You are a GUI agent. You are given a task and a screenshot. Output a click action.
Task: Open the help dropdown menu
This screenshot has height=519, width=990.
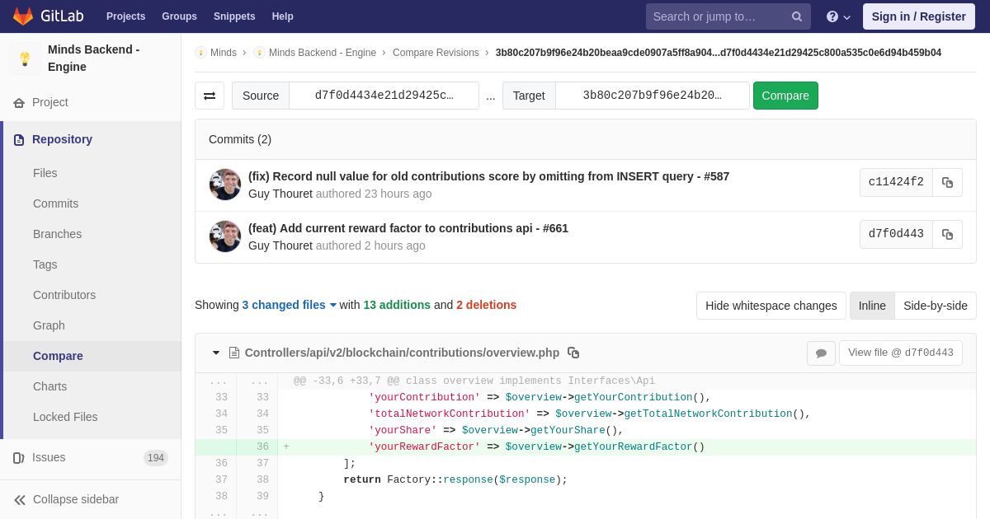[837, 16]
